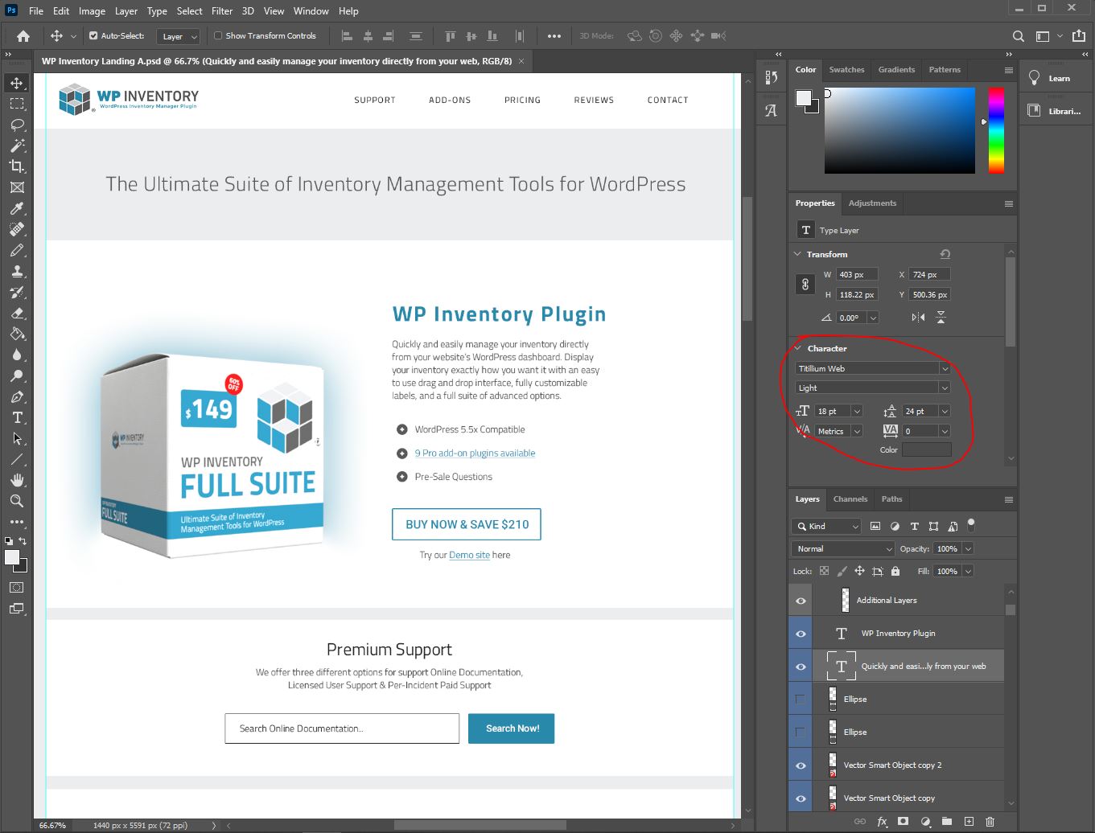Create a new layer with plus icon
1095x833 pixels.
[x=969, y=822]
